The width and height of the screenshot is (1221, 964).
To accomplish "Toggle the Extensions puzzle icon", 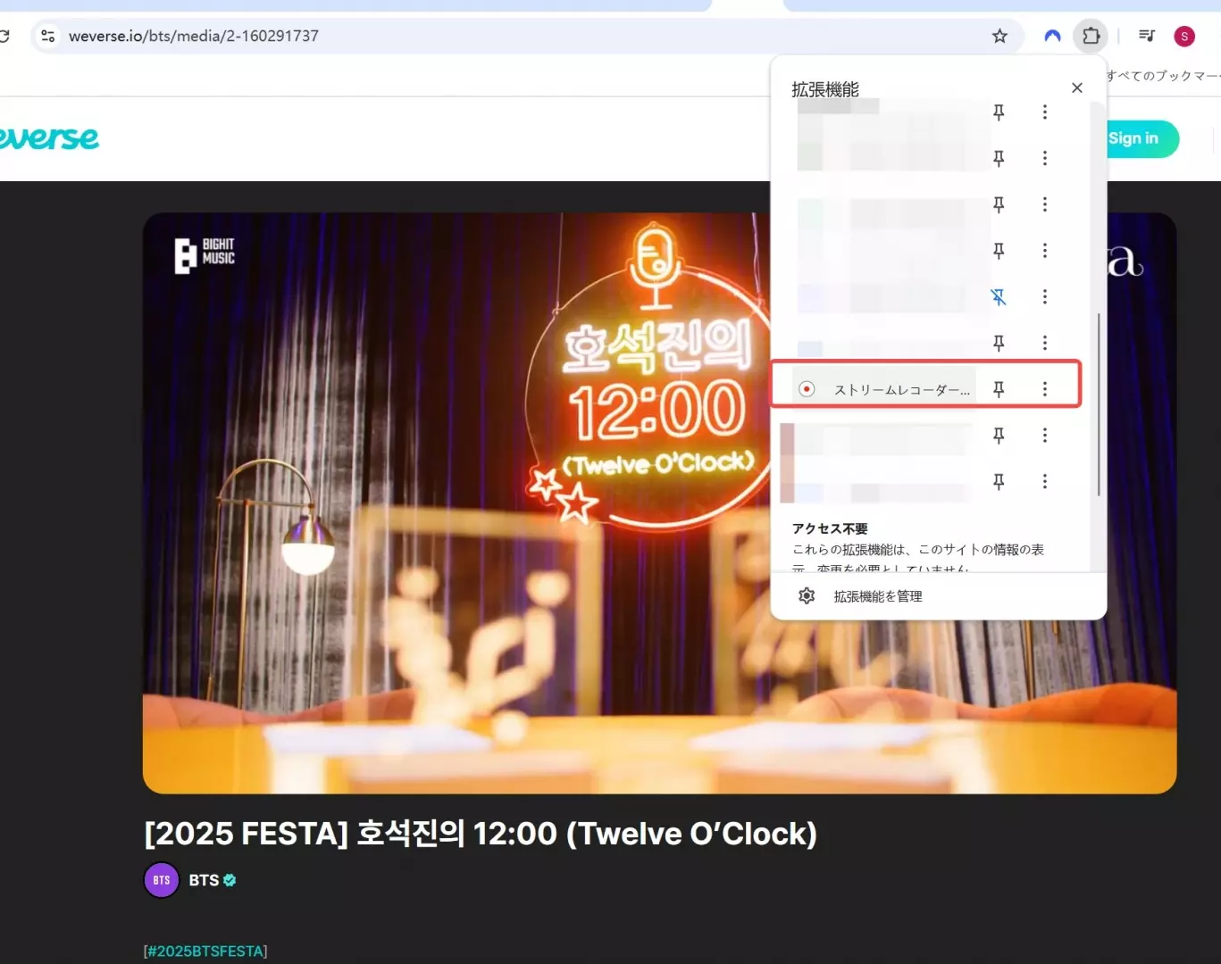I will [x=1091, y=36].
